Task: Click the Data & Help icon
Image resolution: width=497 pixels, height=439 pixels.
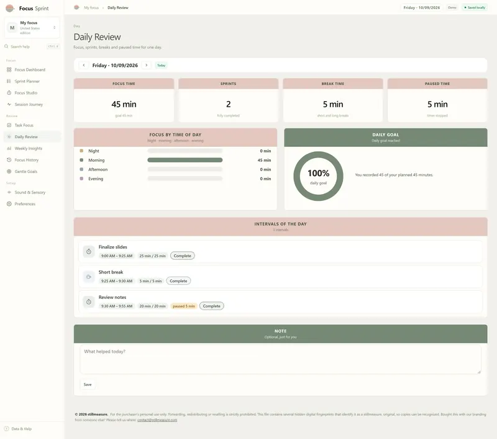Action: pos(6,429)
